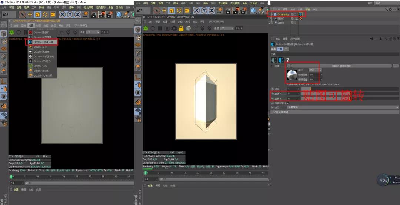Screen dimensions: 400x205
Task: Toggle the mix-with-environment checkbox
Action: tap(288, 103)
